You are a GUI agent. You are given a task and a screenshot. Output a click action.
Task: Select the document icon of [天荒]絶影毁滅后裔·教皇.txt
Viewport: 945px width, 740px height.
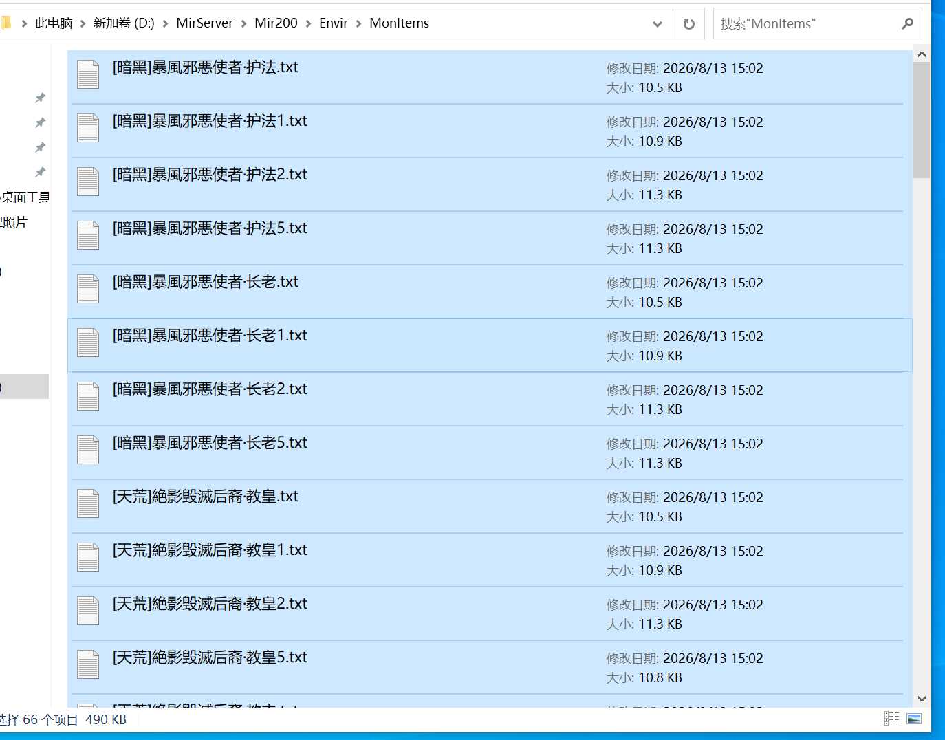click(88, 503)
